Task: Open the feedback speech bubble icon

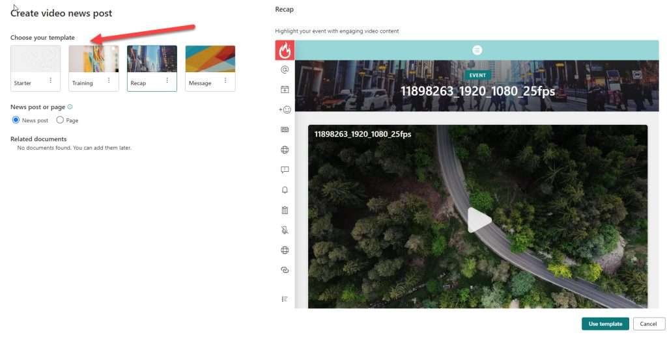Action: (x=285, y=170)
